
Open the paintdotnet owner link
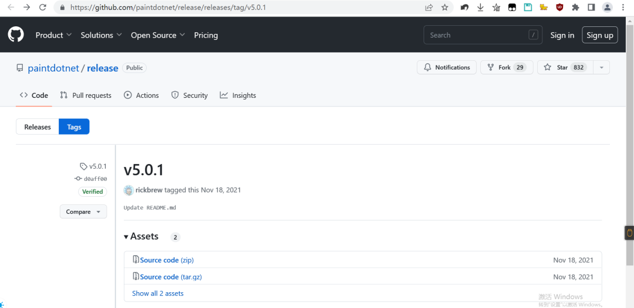pyautogui.click(x=53, y=68)
